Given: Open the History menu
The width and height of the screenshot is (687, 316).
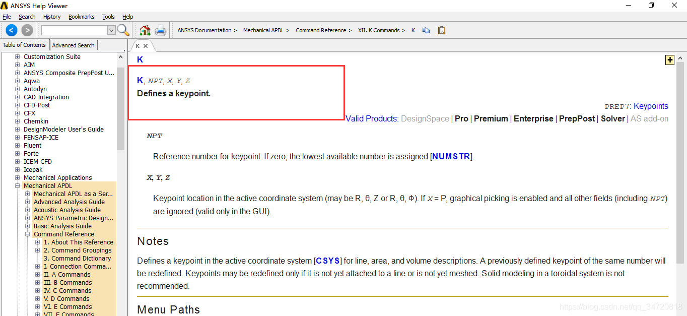Looking at the screenshot, I should (52, 17).
